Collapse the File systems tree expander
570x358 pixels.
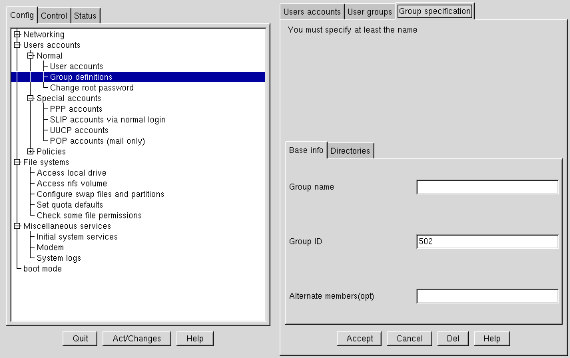[17, 162]
